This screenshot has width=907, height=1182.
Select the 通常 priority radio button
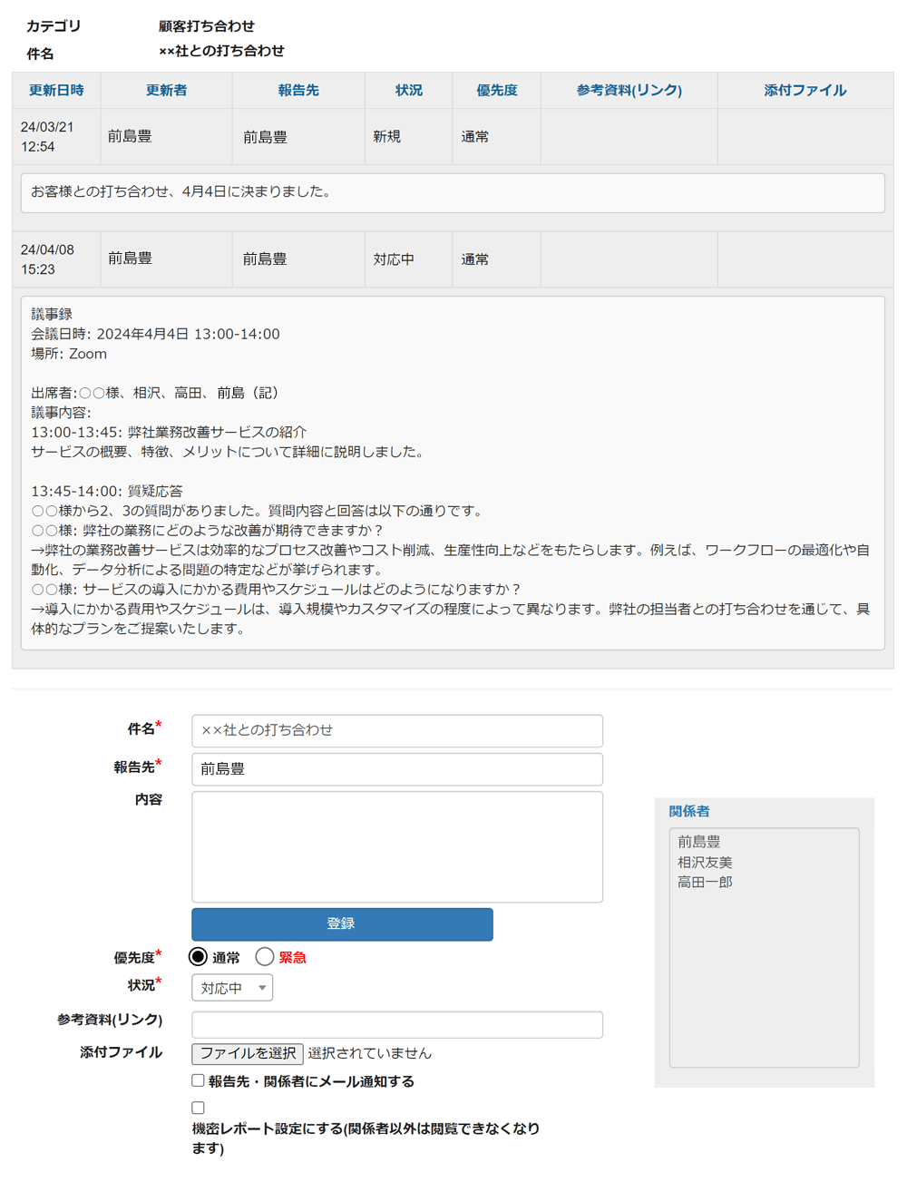pyautogui.click(x=198, y=956)
